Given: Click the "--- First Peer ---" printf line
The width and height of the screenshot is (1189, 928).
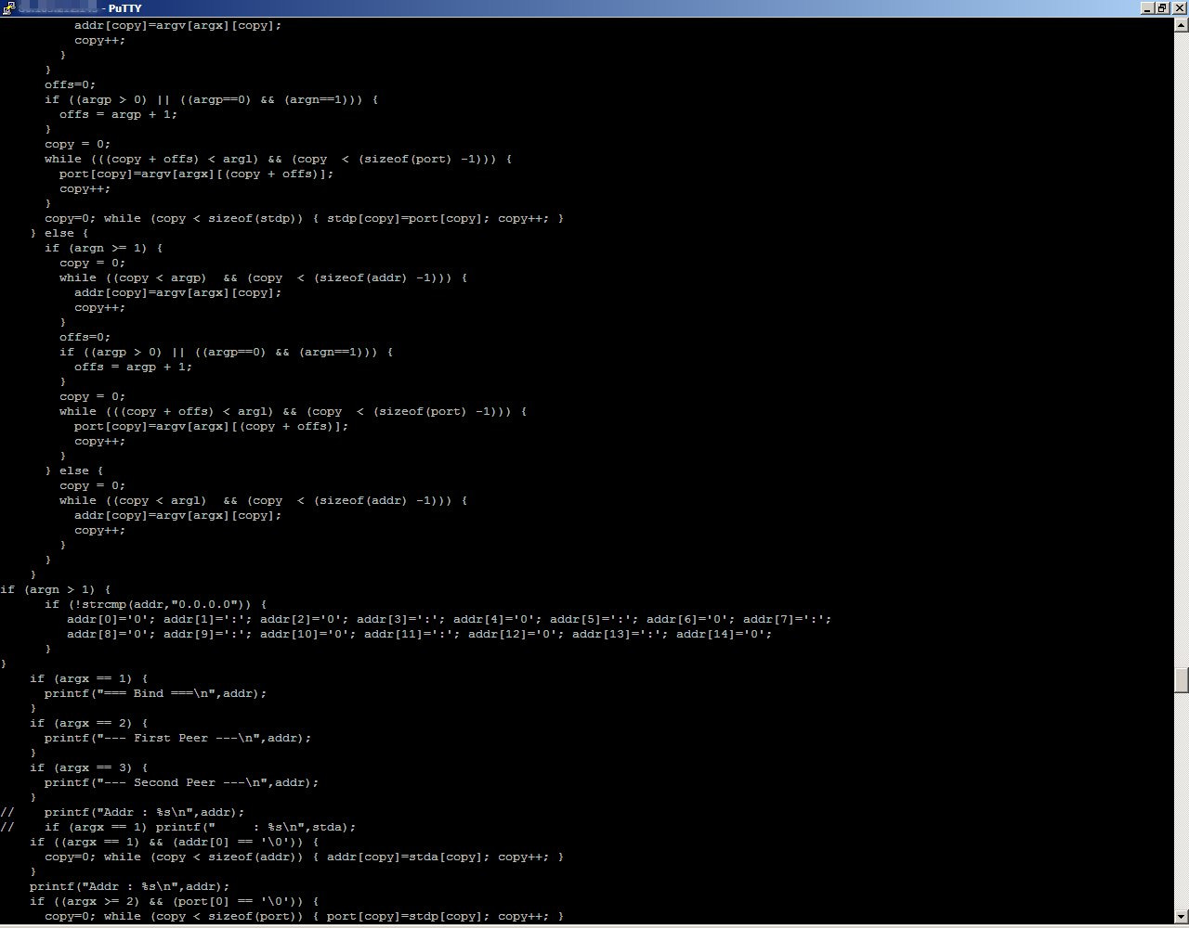Looking at the screenshot, I should tap(177, 738).
